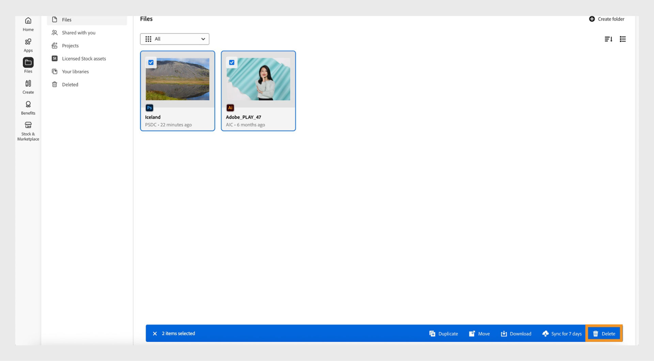Open the Create section
Screen dimensions: 654x361
click(x=28, y=86)
